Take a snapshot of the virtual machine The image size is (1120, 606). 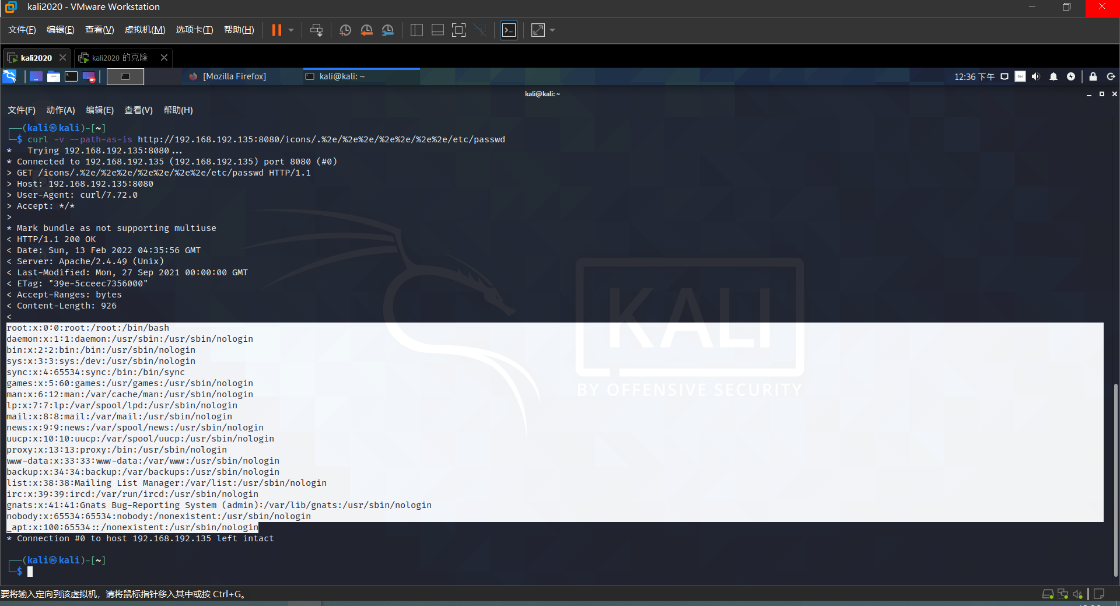(345, 30)
